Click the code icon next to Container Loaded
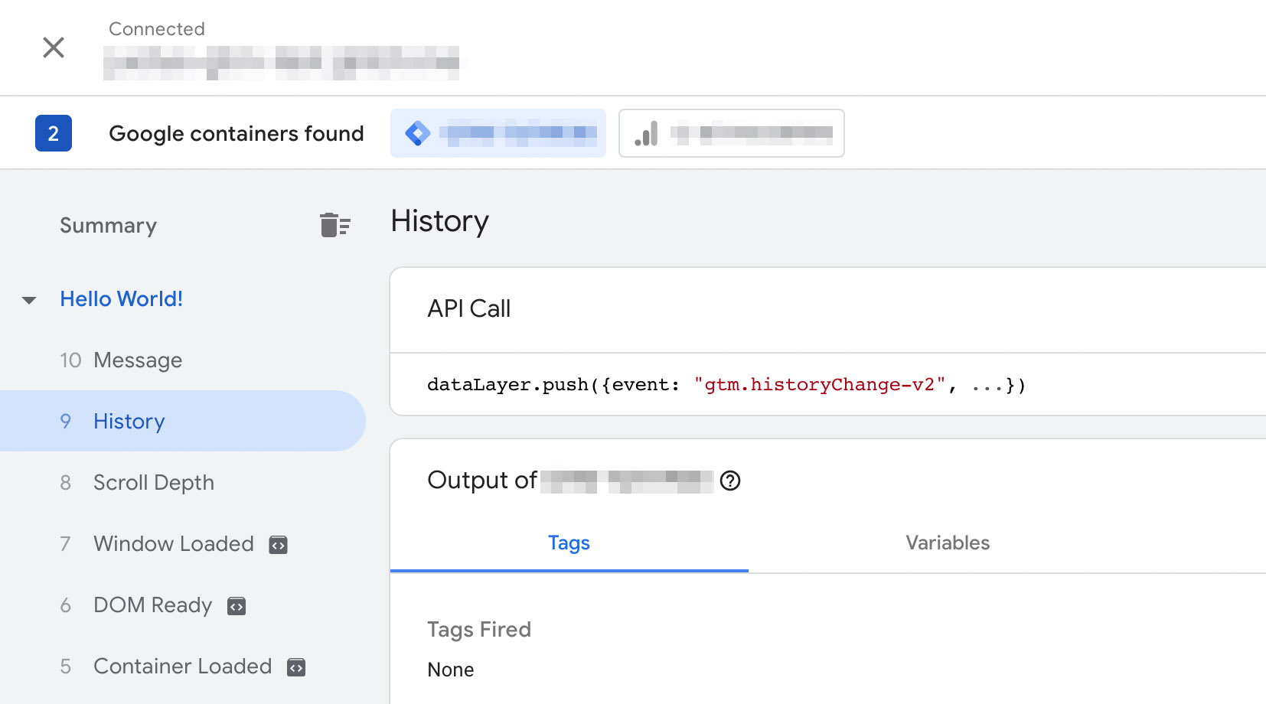 [296, 667]
